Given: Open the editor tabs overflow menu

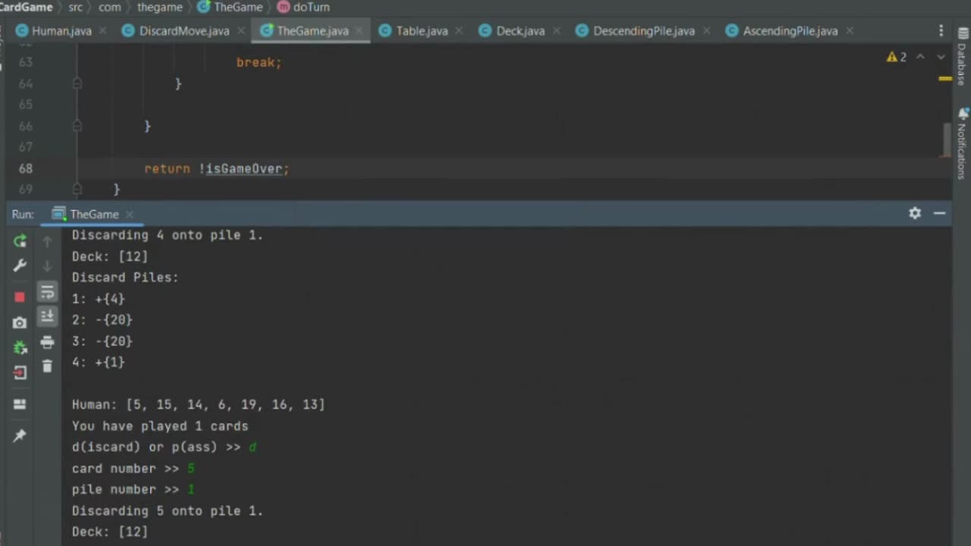Looking at the screenshot, I should (x=941, y=31).
